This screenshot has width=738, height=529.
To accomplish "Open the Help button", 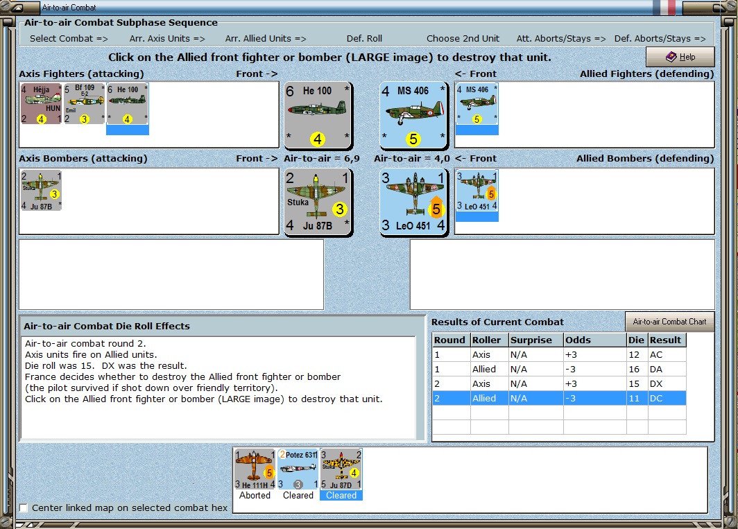I will [680, 57].
